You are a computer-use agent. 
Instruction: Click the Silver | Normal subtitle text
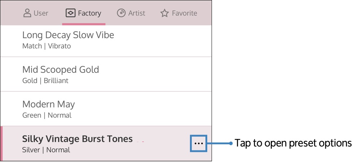pyautogui.click(x=46, y=150)
